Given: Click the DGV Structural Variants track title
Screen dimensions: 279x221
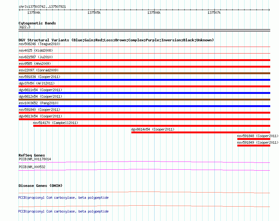Looking at the screenshot, I should [x=116, y=40].
